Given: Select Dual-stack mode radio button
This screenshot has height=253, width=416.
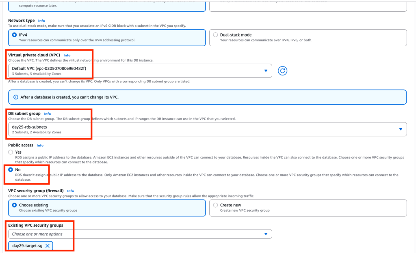Looking at the screenshot, I should point(215,35).
